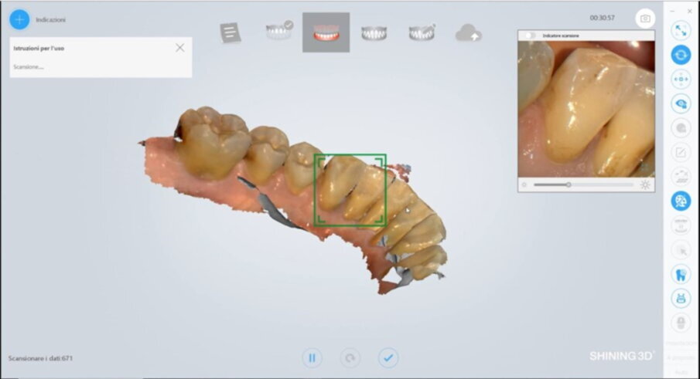Click the eye view visibility icon
700x379 pixels.
[681, 103]
